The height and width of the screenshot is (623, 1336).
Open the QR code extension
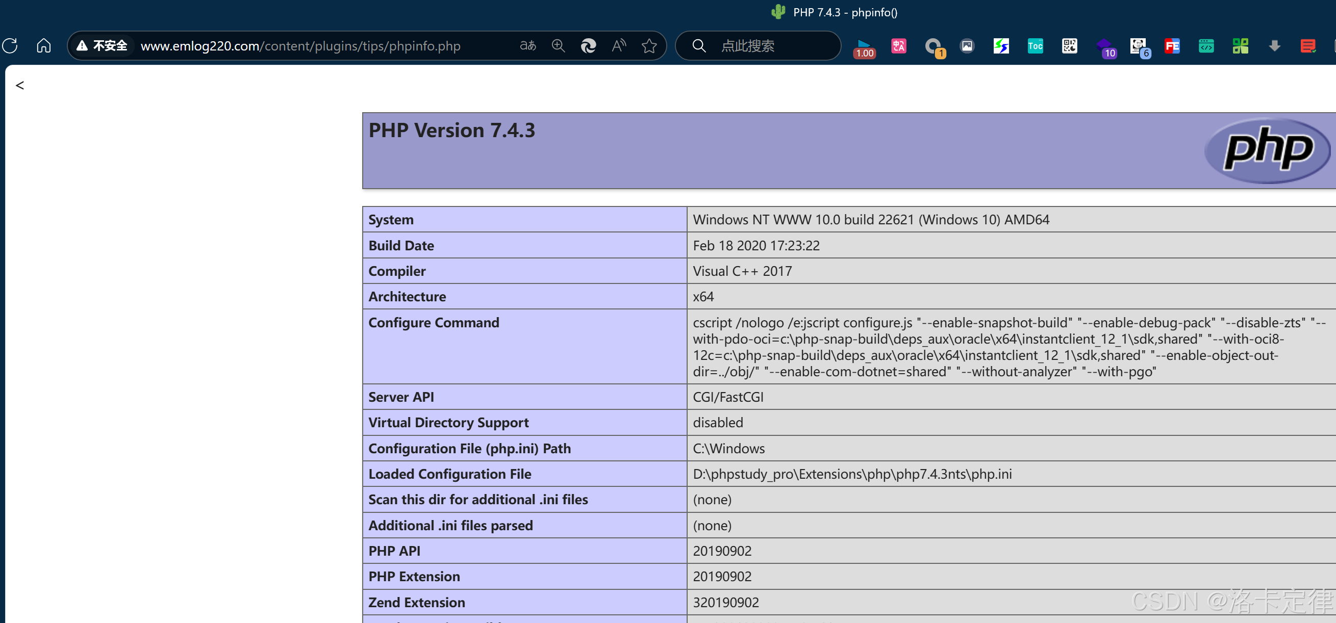pos(1070,45)
